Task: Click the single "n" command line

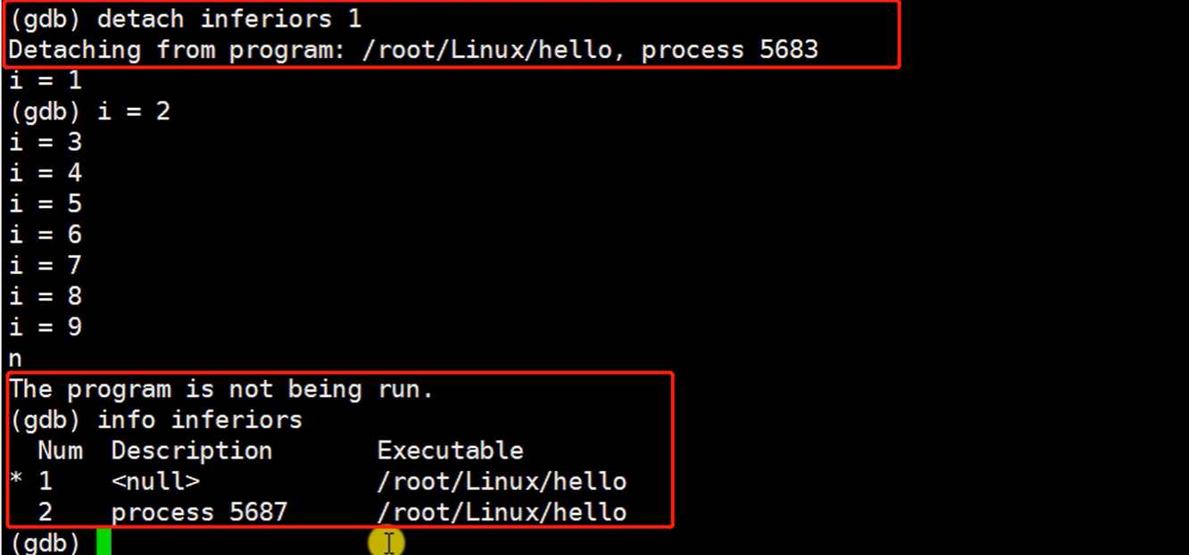Action: tap(15, 358)
